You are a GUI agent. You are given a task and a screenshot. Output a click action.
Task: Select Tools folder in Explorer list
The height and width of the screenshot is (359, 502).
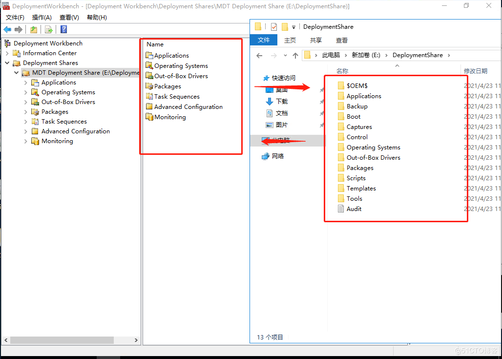355,199
